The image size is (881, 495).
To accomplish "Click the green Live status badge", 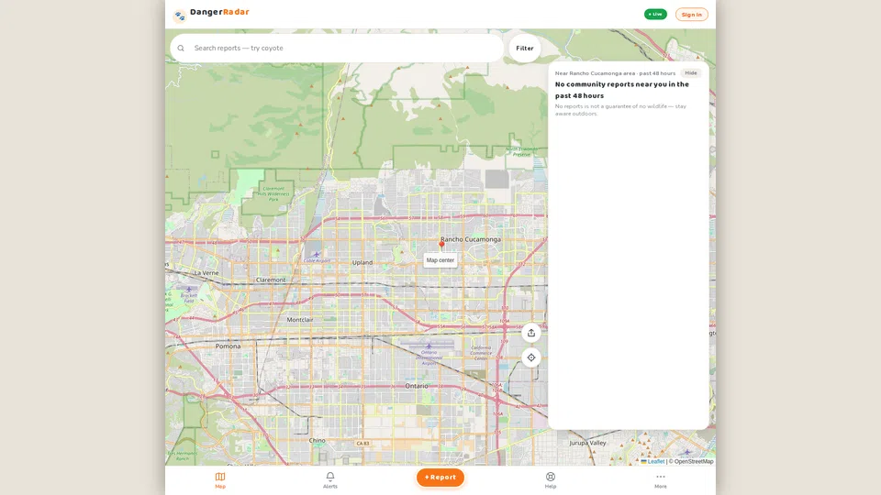I will (655, 14).
